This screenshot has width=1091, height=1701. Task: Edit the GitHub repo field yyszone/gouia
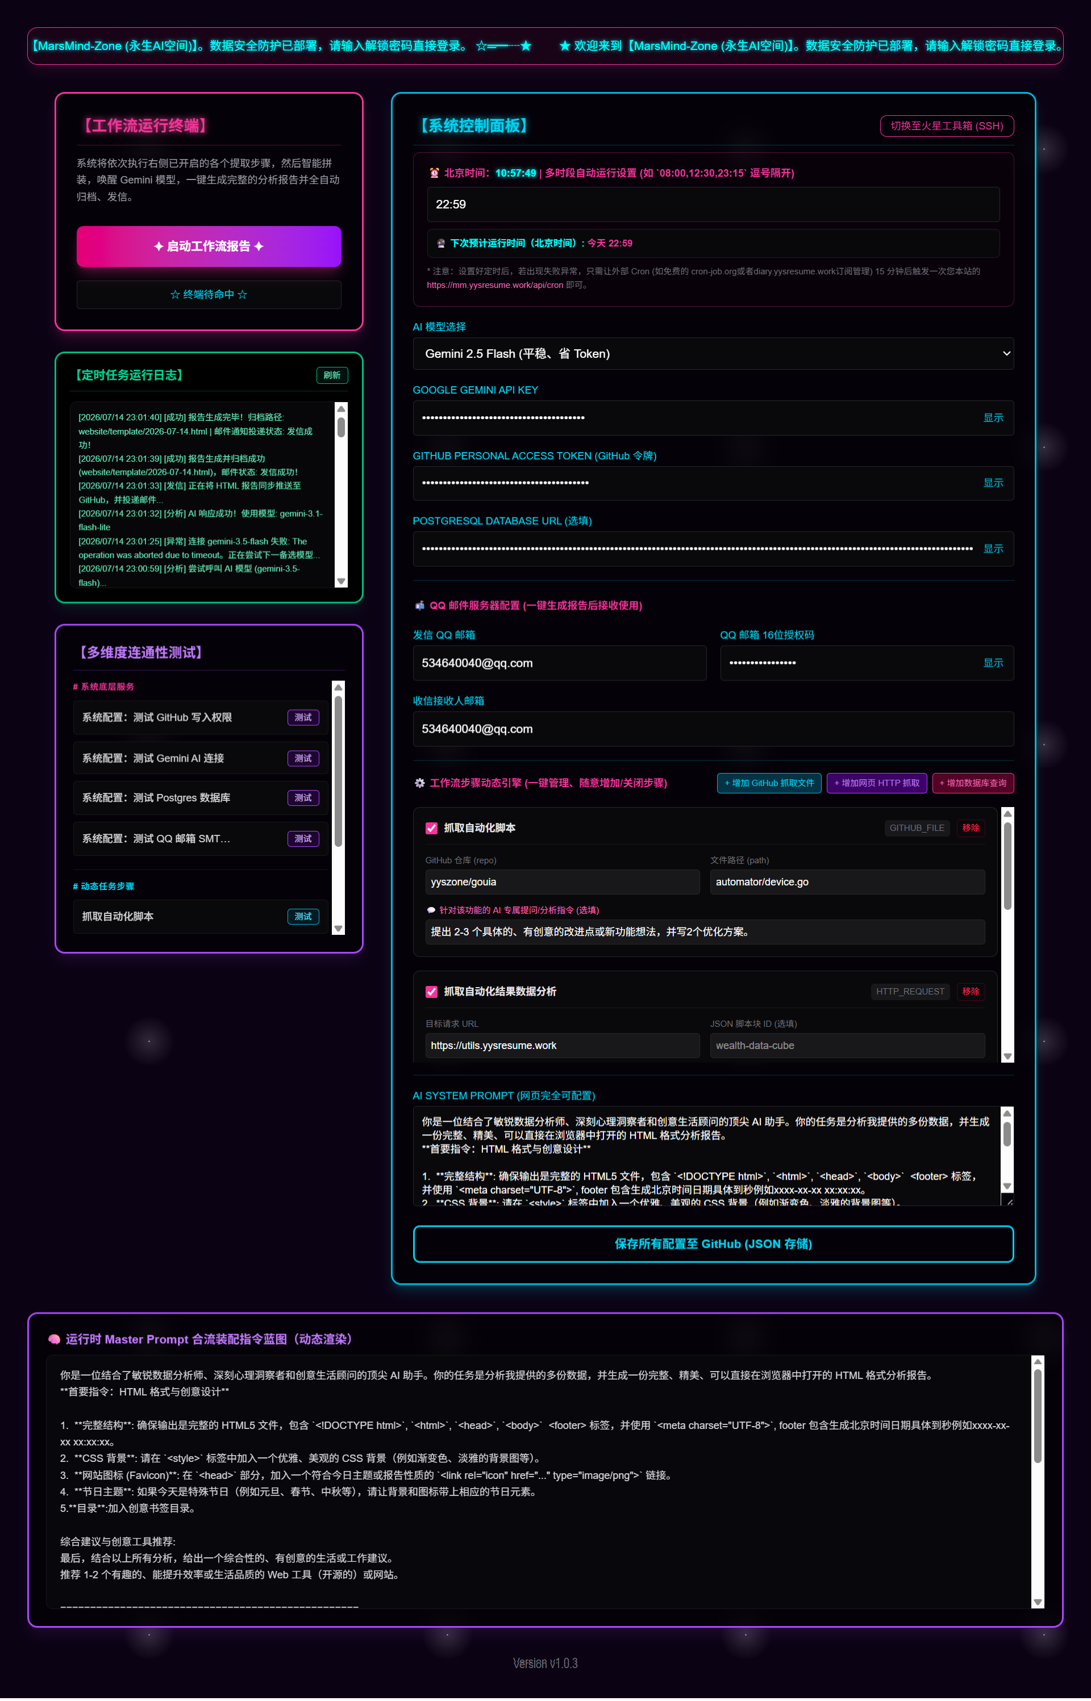click(x=562, y=883)
